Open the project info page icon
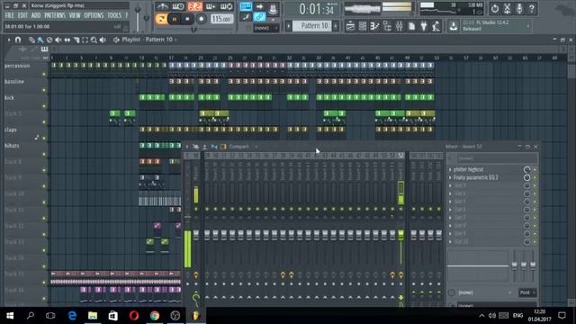 tap(411, 26)
